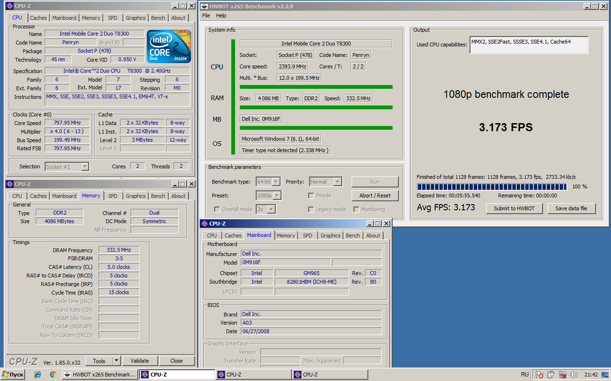Open Internet Explorer from the taskbar
This screenshot has width=611, height=381.
pyautogui.click(x=37, y=375)
